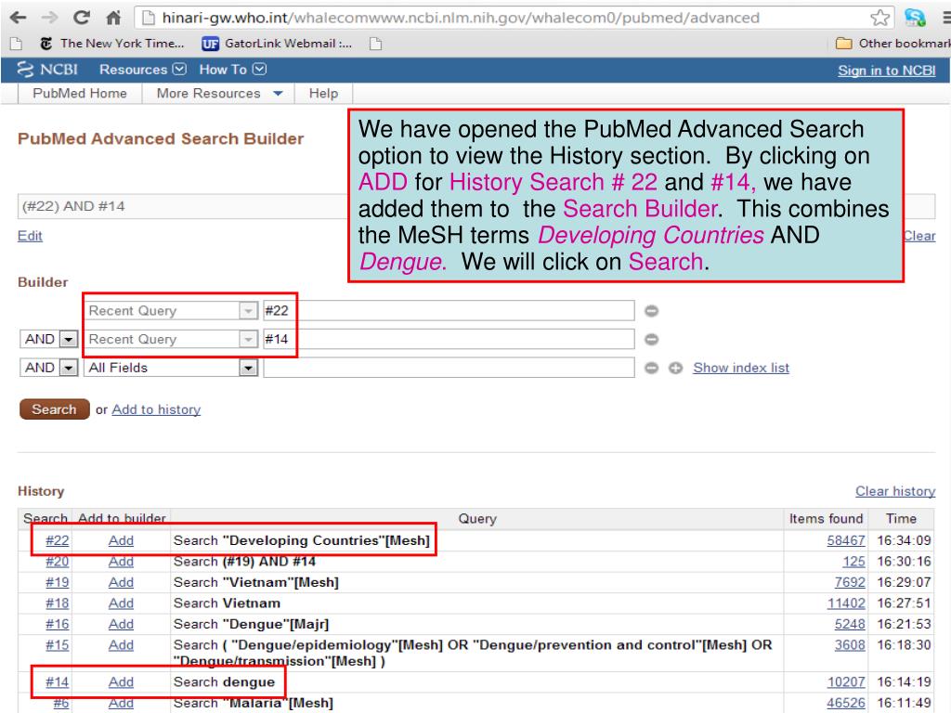Click the NCBI logo

pyautogui.click(x=47, y=70)
